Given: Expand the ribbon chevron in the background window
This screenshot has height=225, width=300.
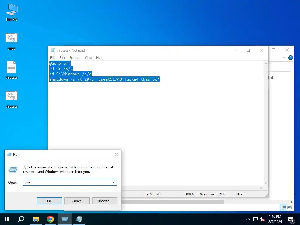Looking at the screenshot, I should 284,58.
